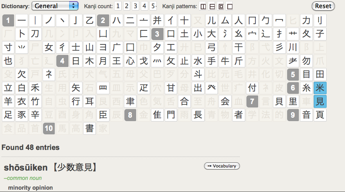
Task: Select the single-block kanji pattern icon
Action: click(x=230, y=6)
